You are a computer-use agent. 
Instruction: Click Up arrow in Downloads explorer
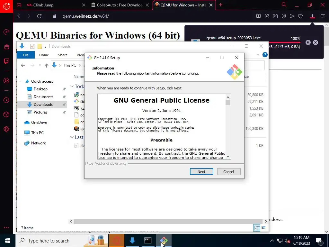click(47, 65)
